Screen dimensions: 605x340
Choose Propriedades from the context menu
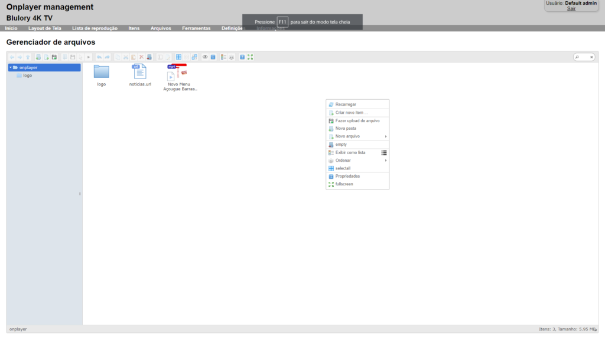coord(357,176)
